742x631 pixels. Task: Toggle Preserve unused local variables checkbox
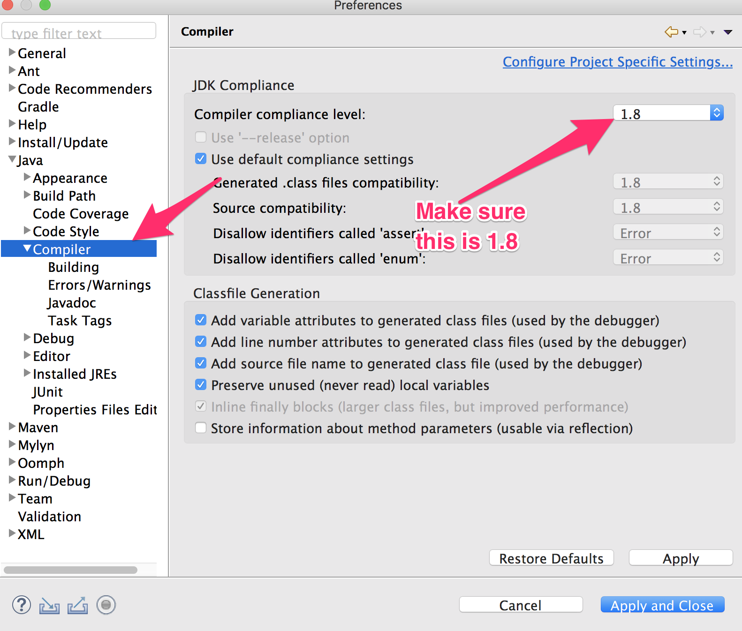coord(201,385)
